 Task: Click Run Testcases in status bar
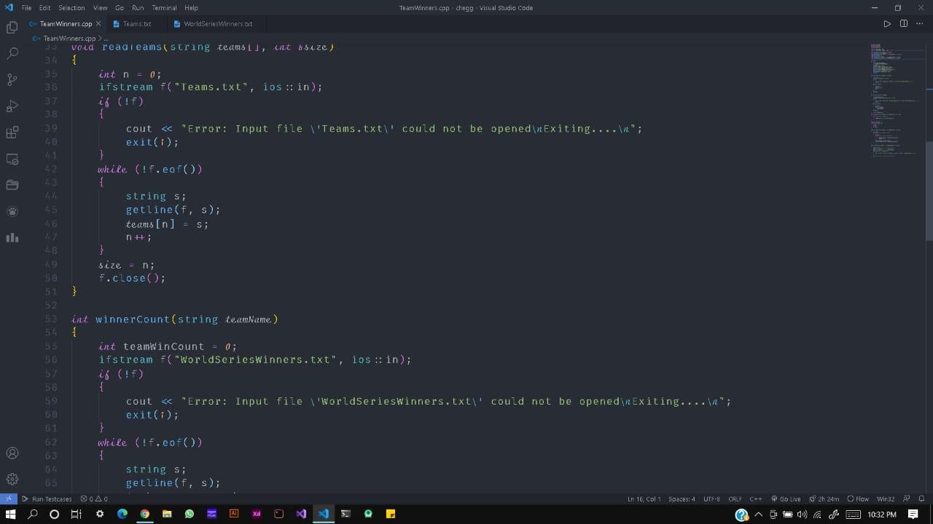(x=47, y=499)
